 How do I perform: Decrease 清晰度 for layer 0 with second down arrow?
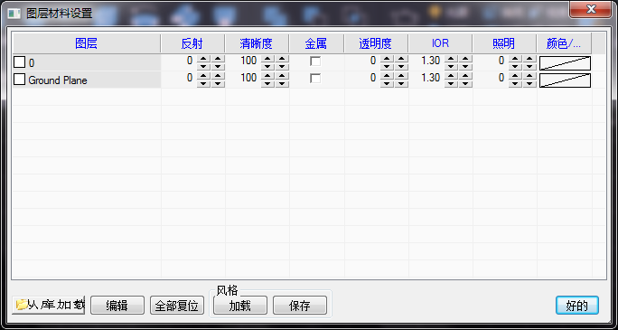tap(282, 66)
